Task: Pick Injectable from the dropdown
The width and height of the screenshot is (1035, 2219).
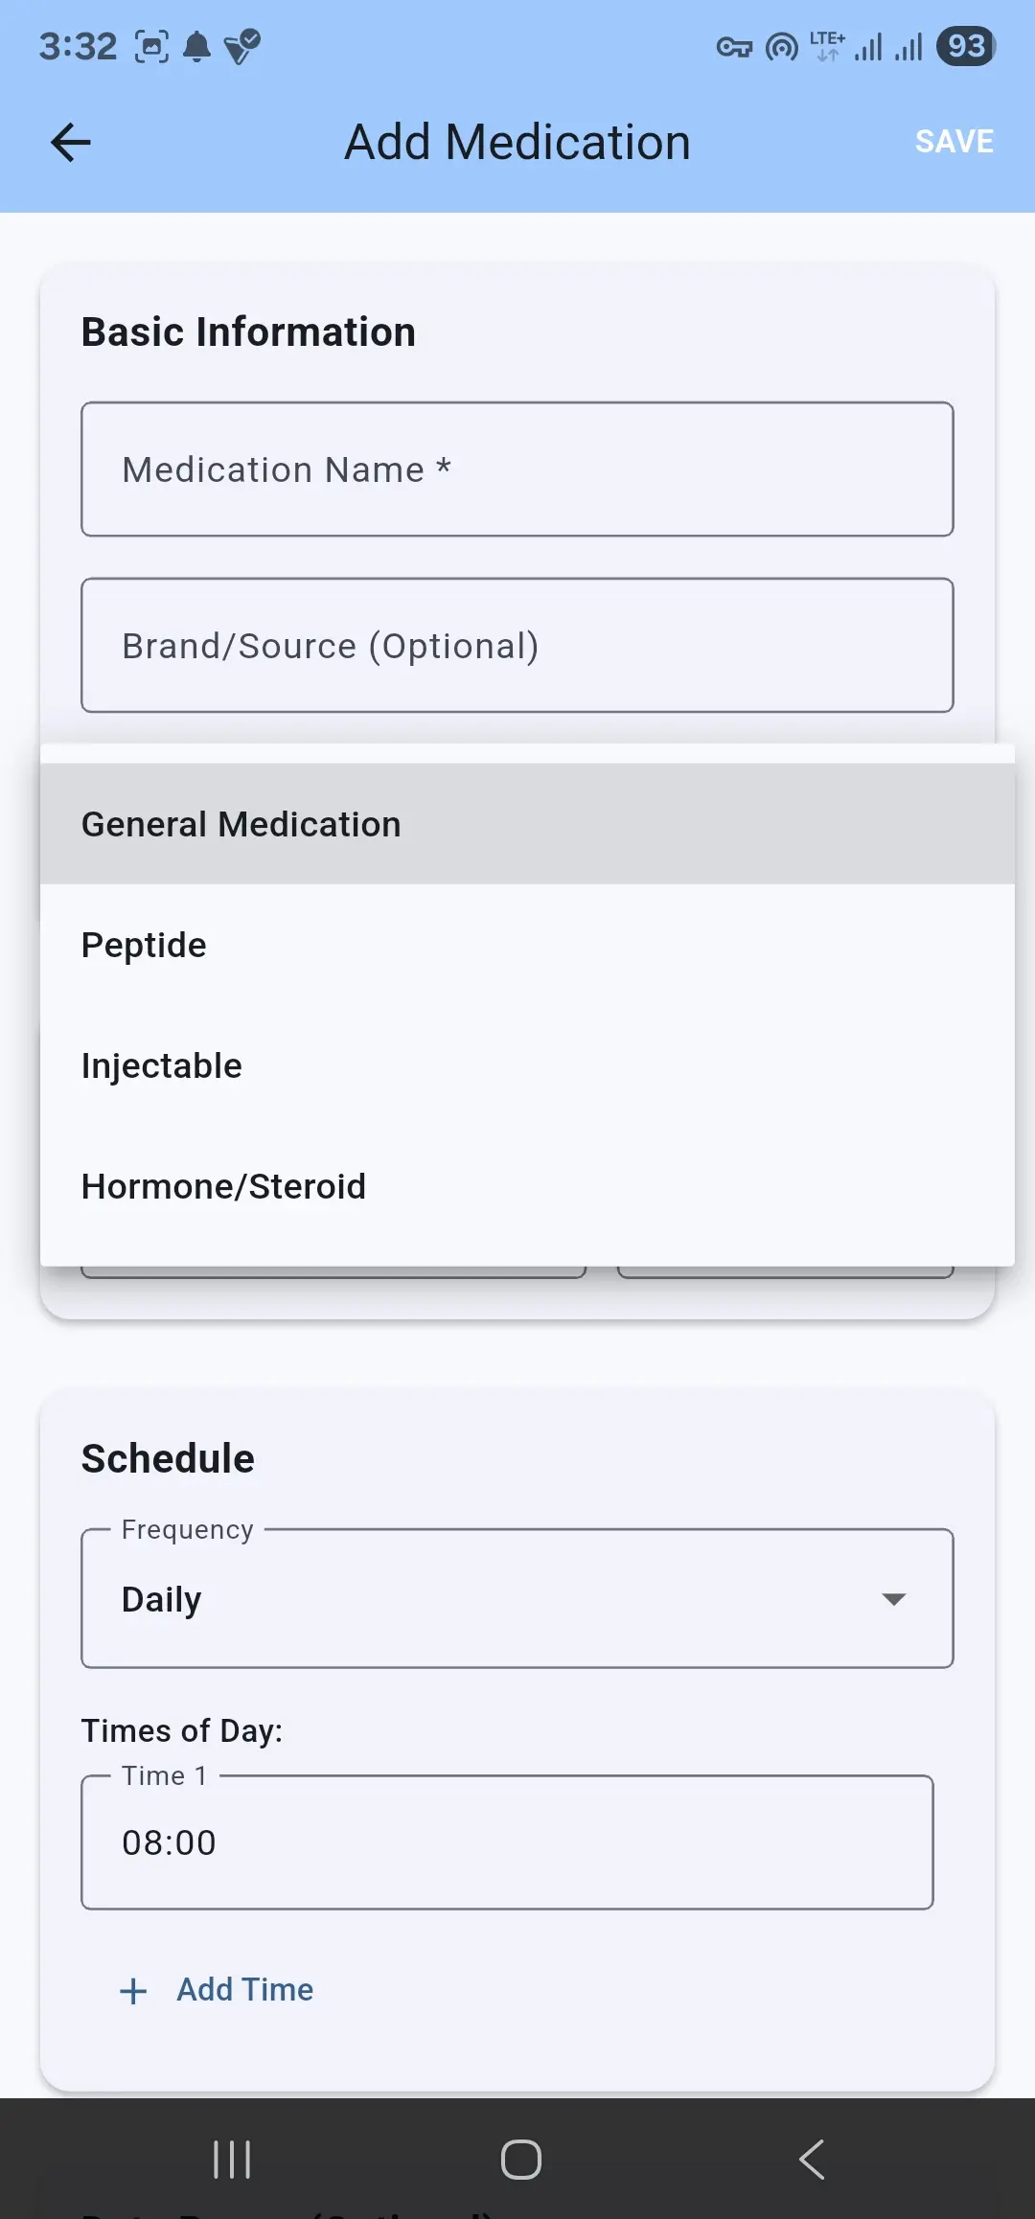Action: pyautogui.click(x=527, y=1065)
